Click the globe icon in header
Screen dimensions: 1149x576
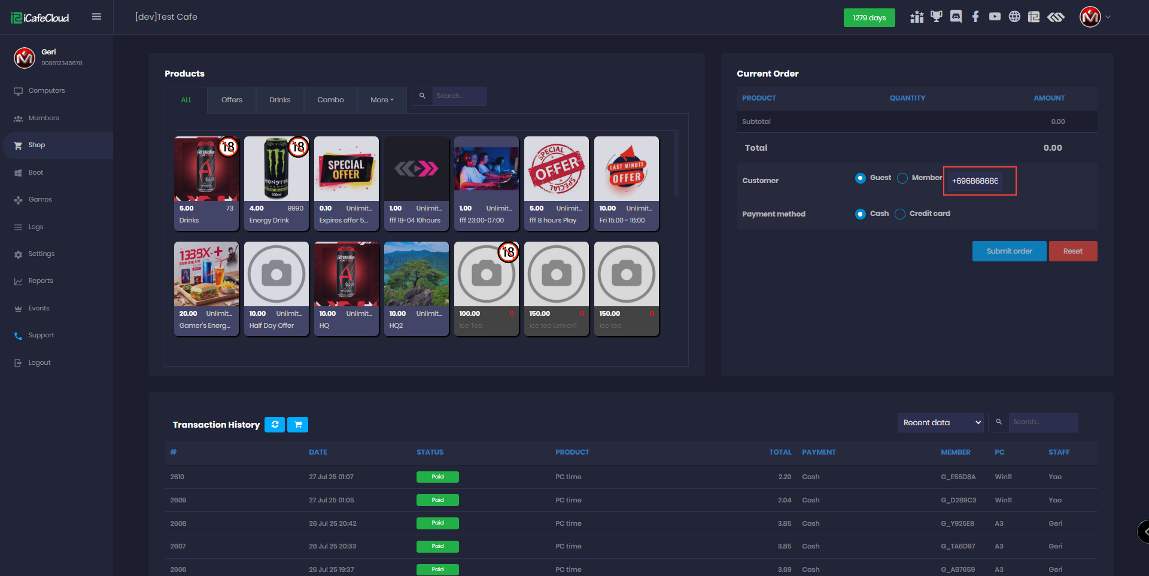coord(1014,17)
